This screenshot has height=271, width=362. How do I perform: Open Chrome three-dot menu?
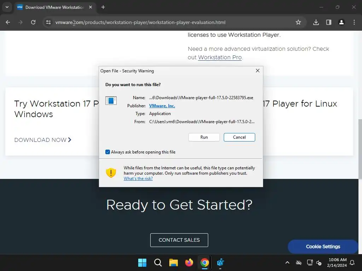click(354, 22)
